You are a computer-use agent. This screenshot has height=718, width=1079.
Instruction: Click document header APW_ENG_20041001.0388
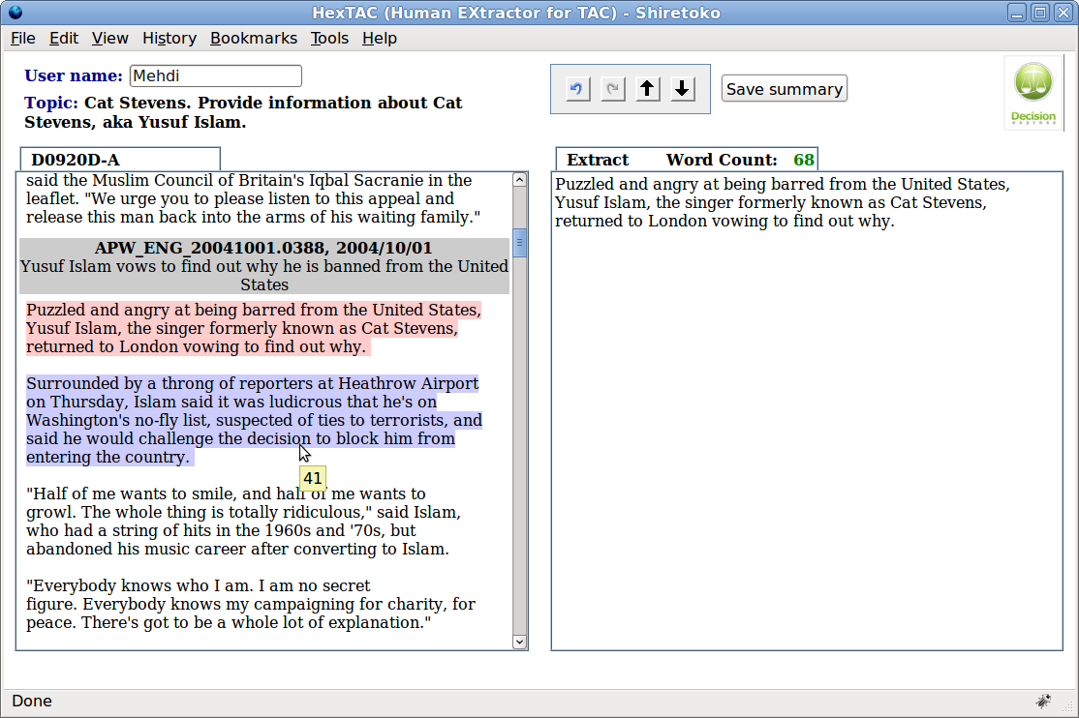click(263, 248)
